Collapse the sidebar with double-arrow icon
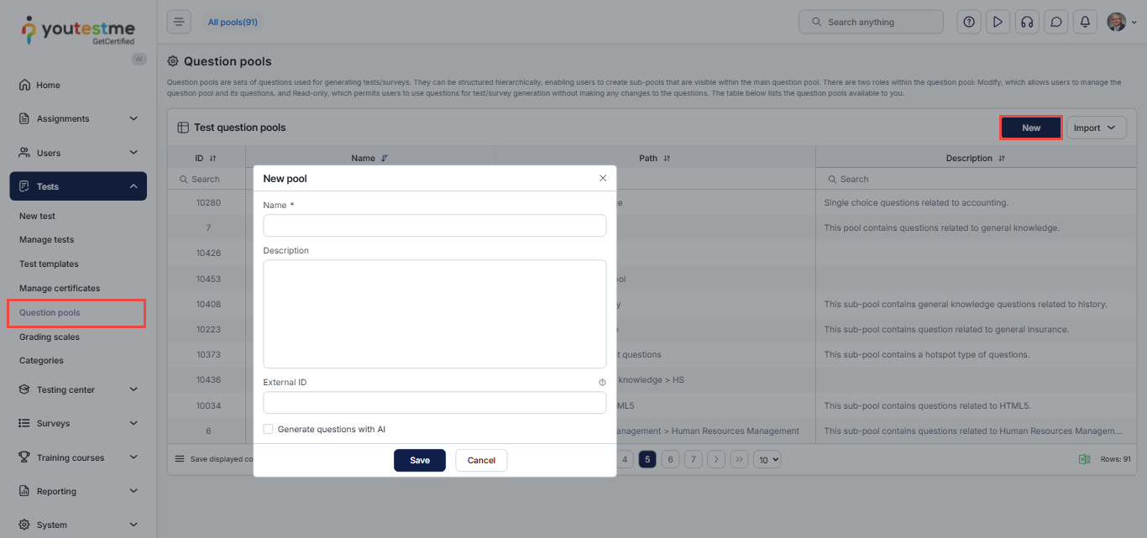 (139, 59)
